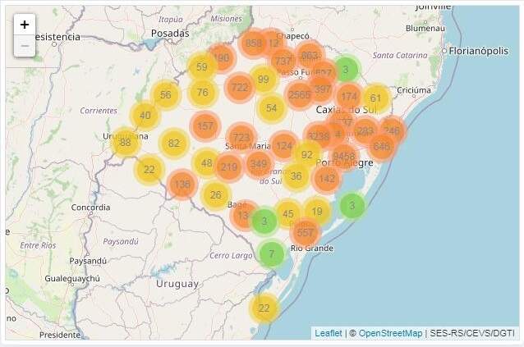Expand the orange cluster labeled 557
This screenshot has height=347, width=524.
pos(306,232)
